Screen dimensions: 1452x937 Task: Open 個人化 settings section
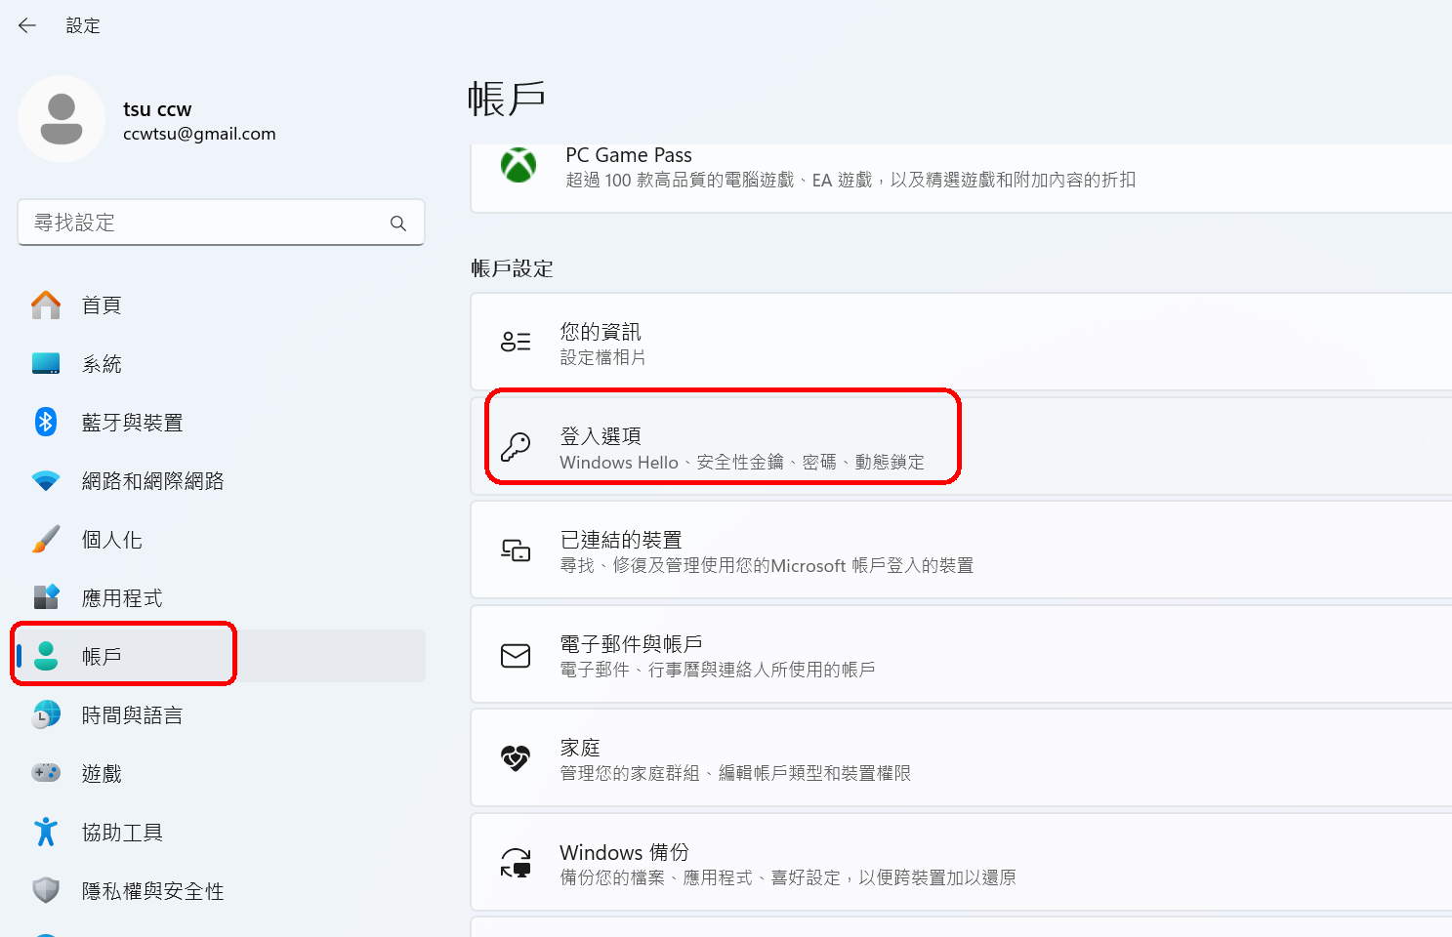[111, 540]
